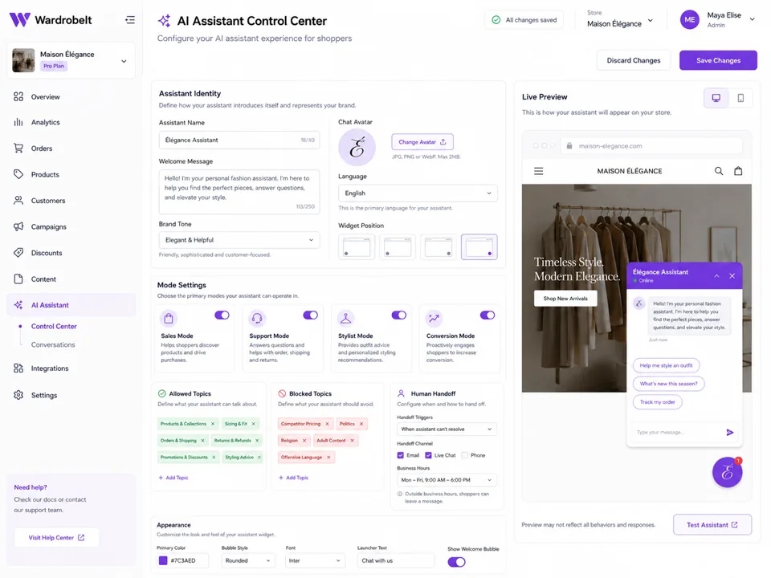Click Launcher Text input field
Viewport: 771px width, 578px height.
[396, 560]
